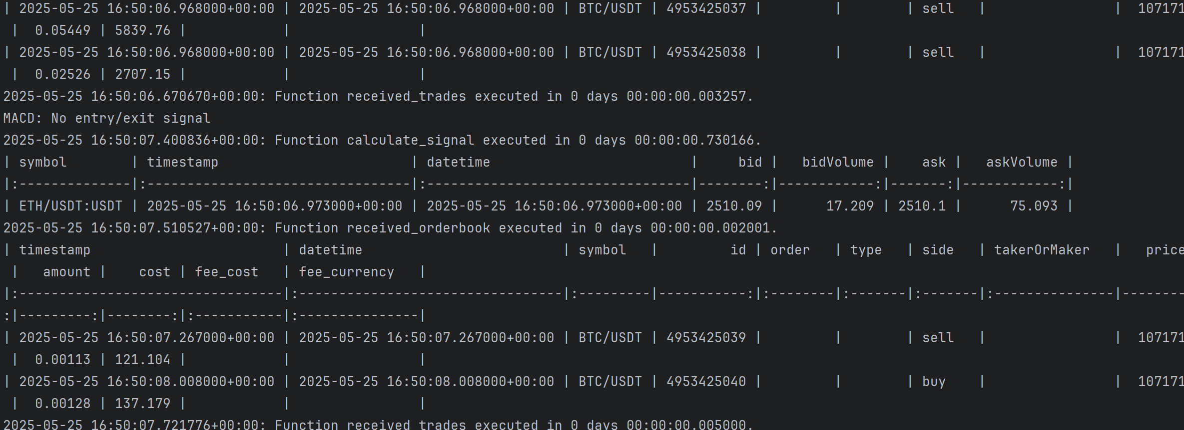Click the buy side cell
This screenshot has height=430, width=1184.
(x=934, y=382)
